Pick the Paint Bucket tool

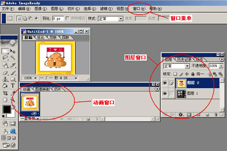(5, 86)
